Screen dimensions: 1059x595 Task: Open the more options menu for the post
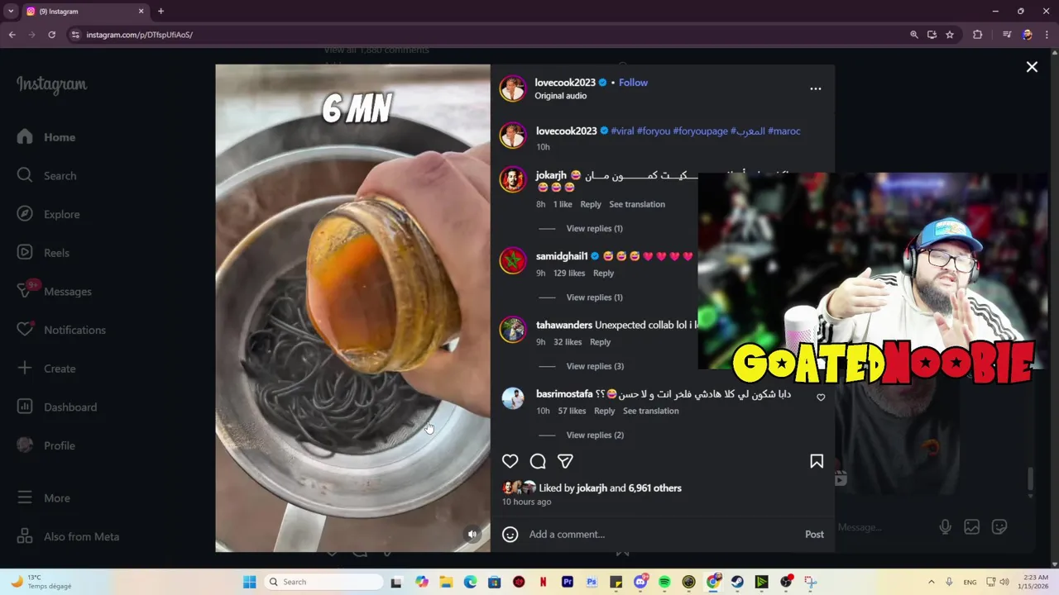tap(816, 88)
